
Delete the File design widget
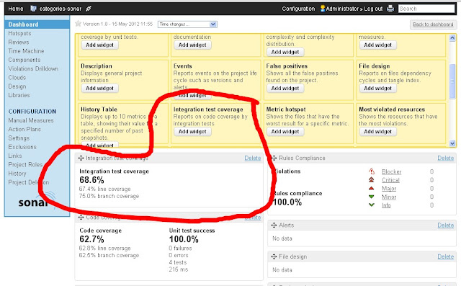446,256
